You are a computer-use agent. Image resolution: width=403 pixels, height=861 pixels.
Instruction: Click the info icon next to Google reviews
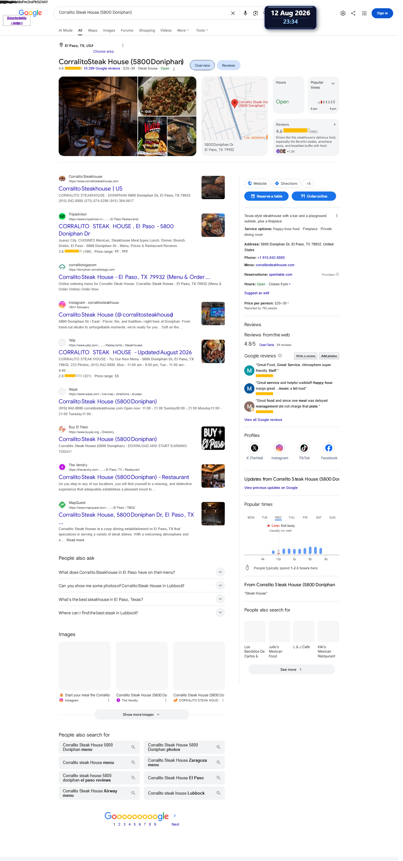pos(280,356)
